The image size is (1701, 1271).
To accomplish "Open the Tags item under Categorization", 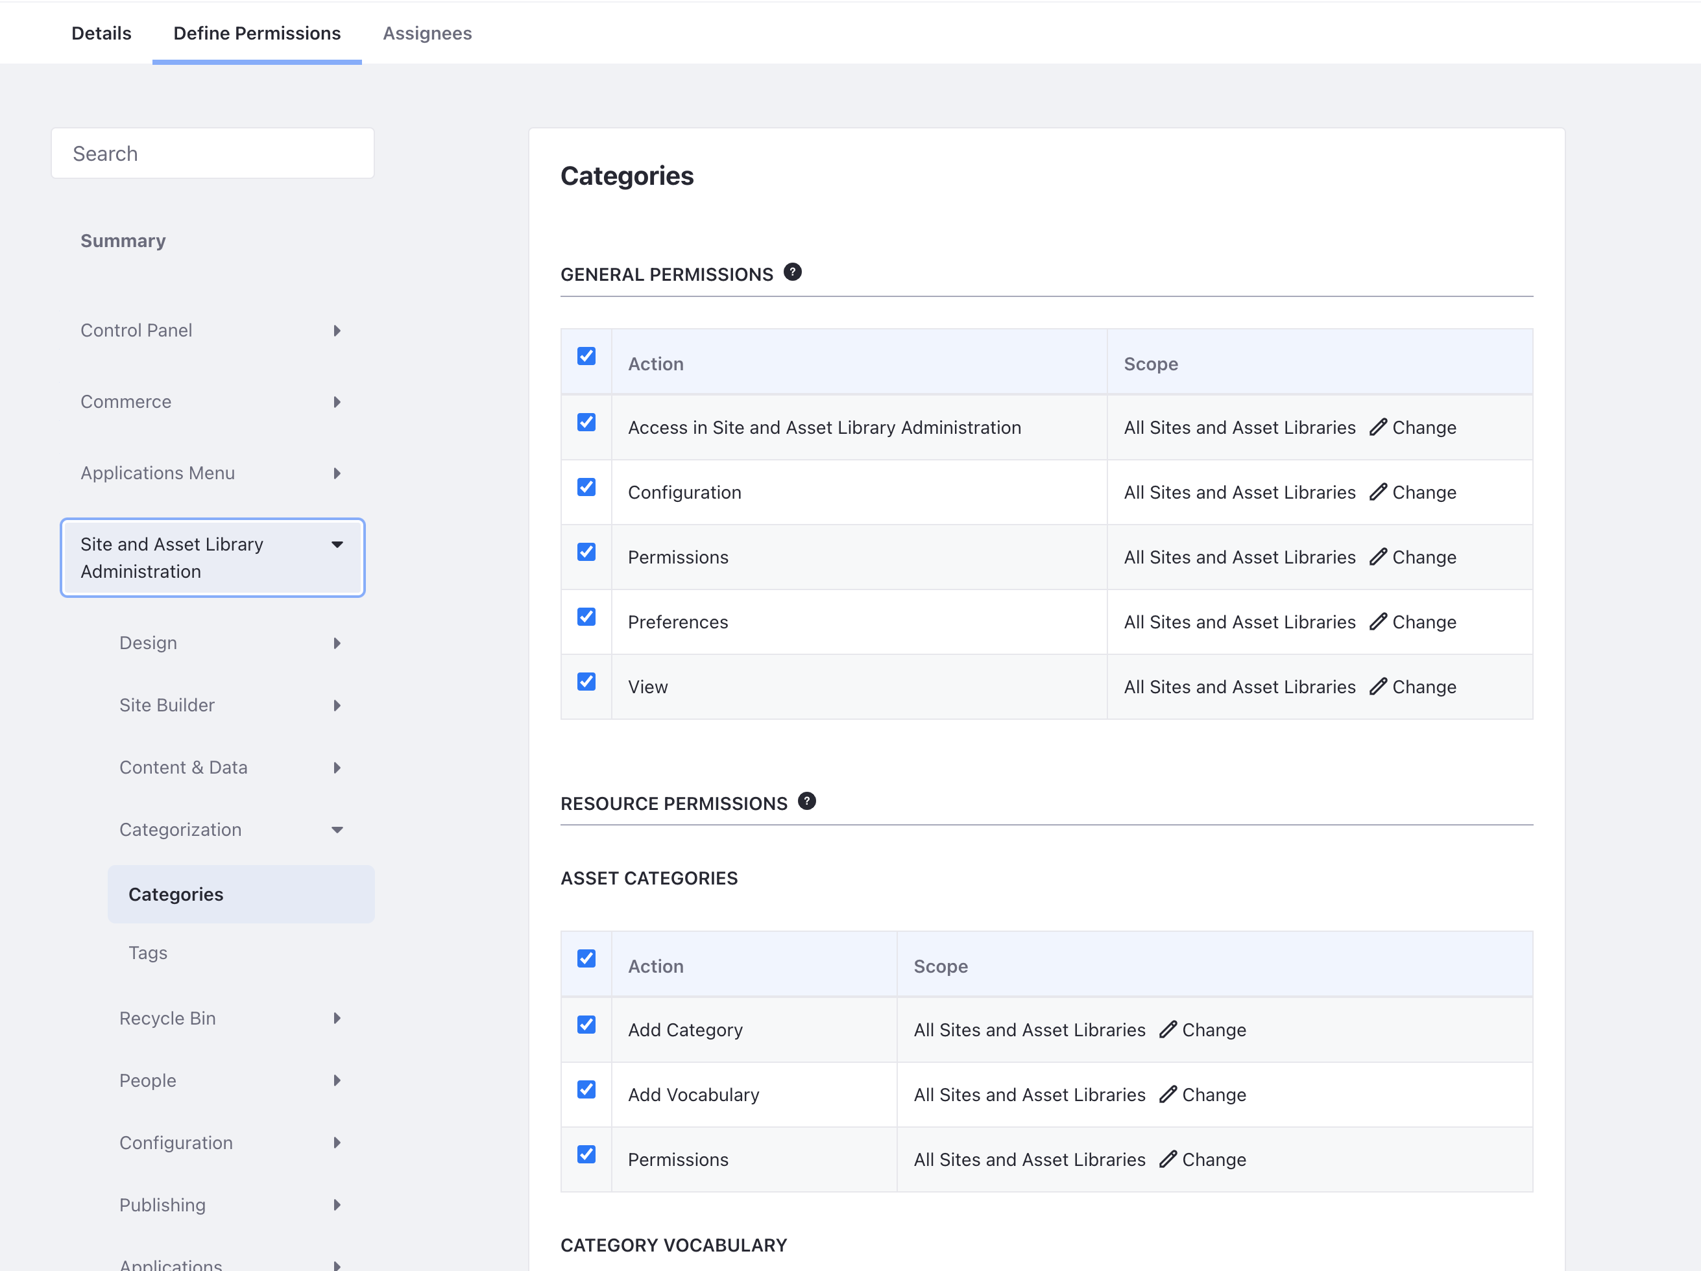I will [x=148, y=953].
